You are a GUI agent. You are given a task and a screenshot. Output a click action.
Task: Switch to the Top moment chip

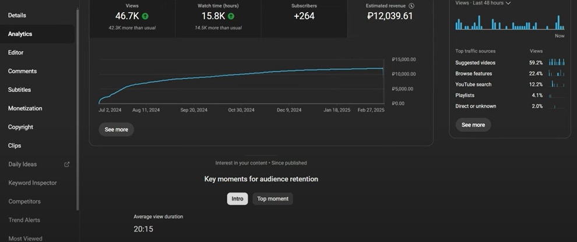coord(273,199)
